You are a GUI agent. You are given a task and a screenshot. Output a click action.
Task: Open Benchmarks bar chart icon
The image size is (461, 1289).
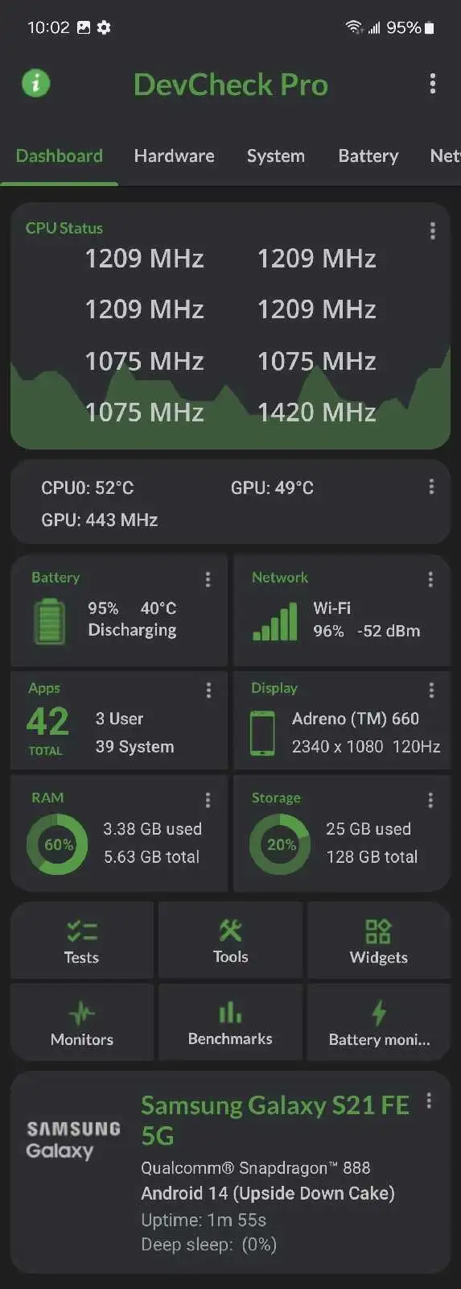(230, 1012)
